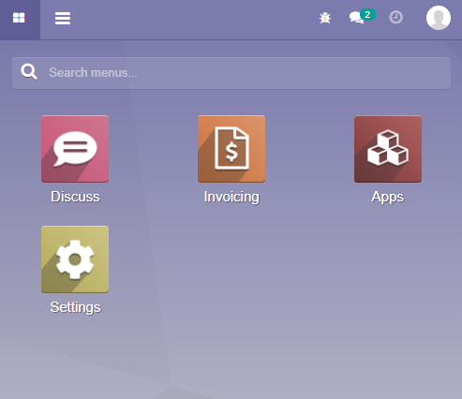This screenshot has width=462, height=399.
Task: Expand the conversations chat bubbles menu
Action: tap(356, 18)
